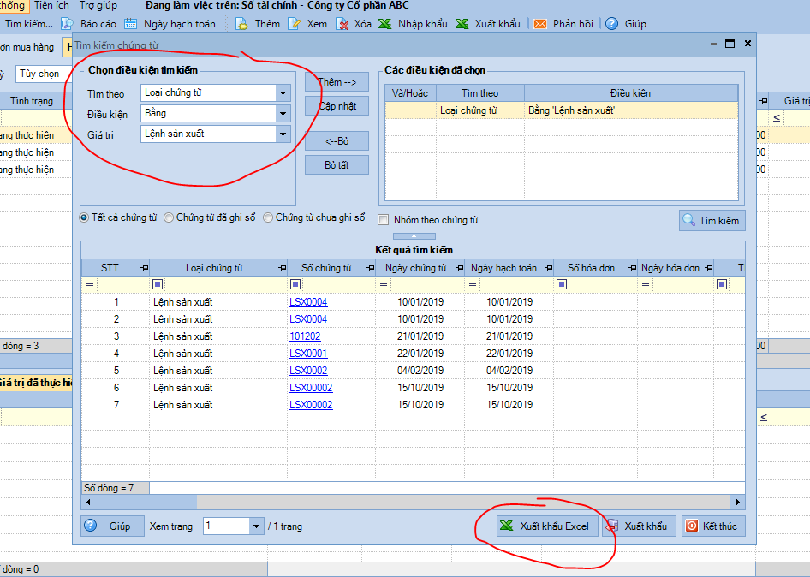Click the Ngày hạch toán calendar icon
The width and height of the screenshot is (810, 577).
[131, 24]
